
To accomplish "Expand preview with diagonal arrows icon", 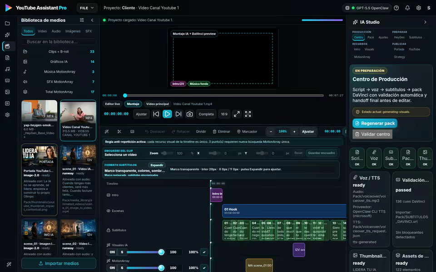I will coord(237,114).
